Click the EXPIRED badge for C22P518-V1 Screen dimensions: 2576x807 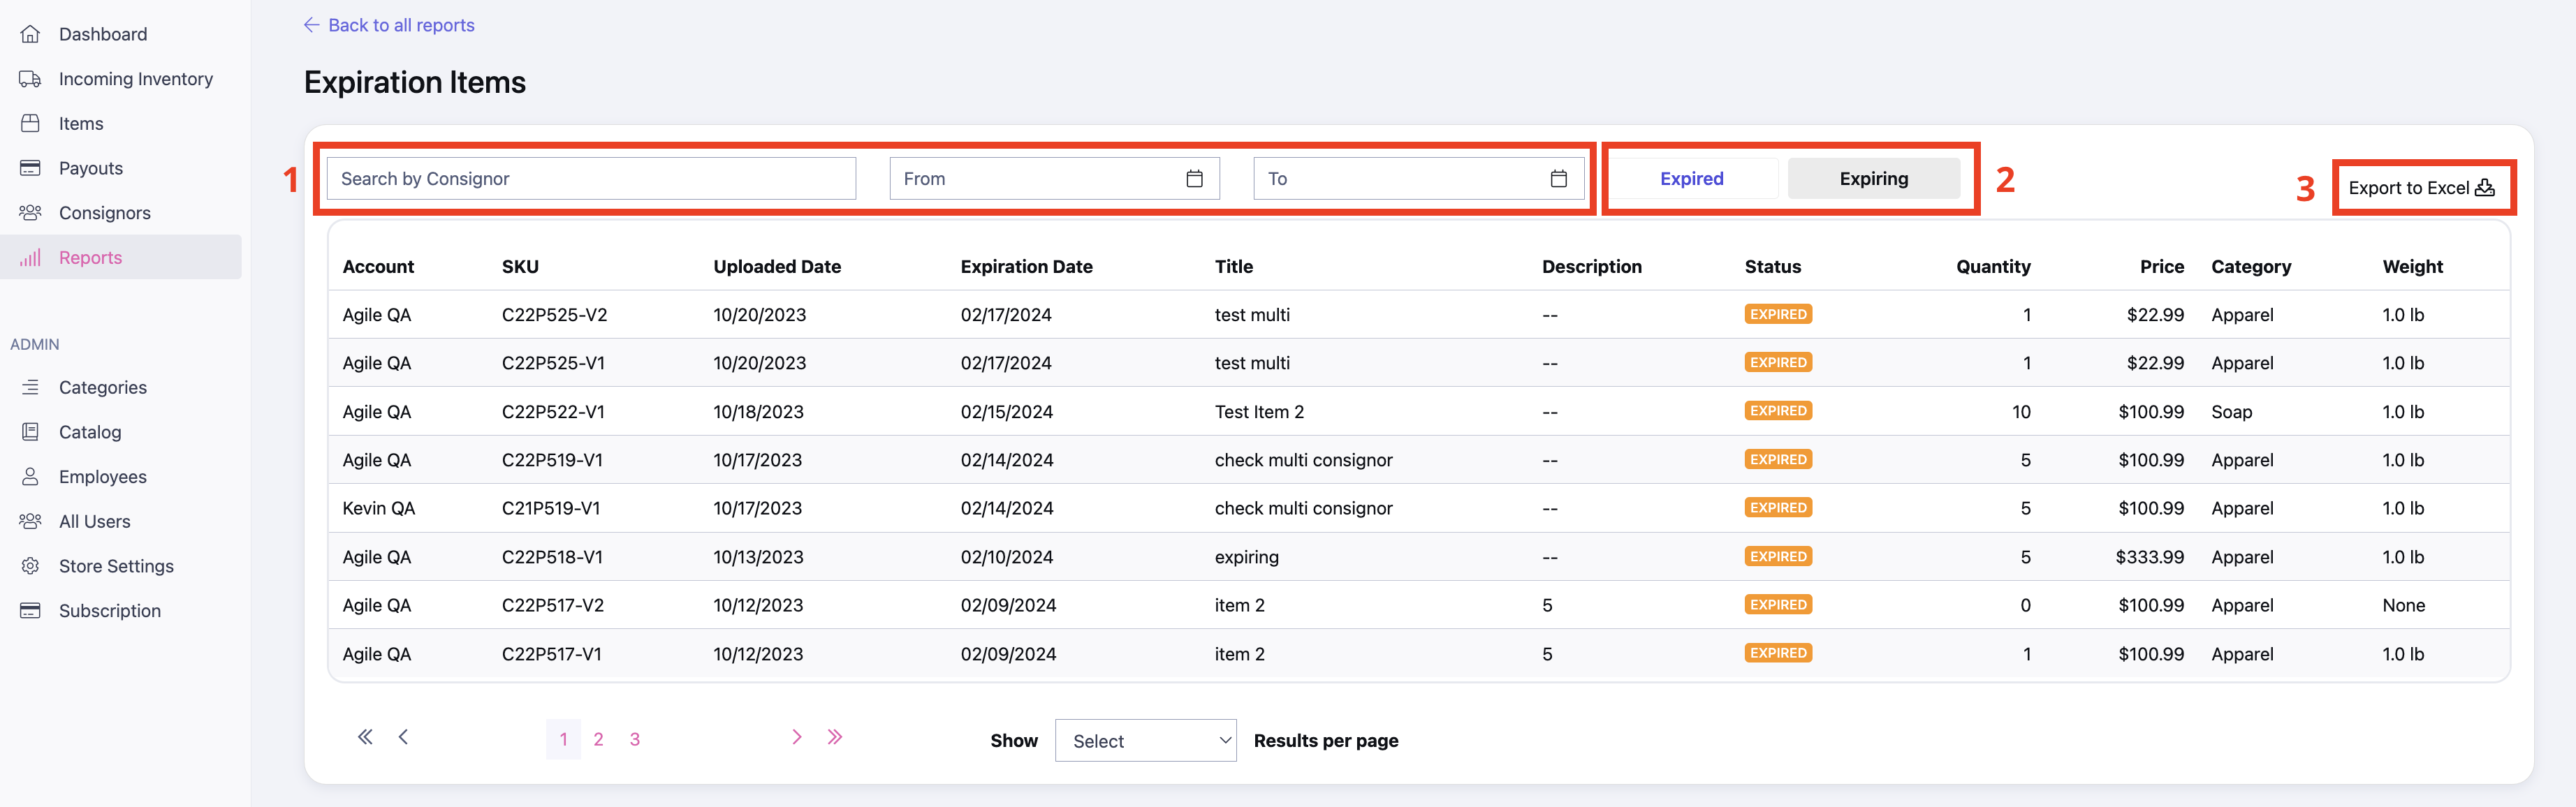[1778, 557]
